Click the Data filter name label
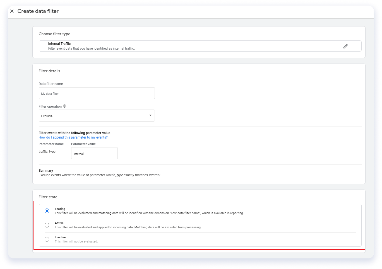This screenshot has height=269, width=382. tap(51, 84)
